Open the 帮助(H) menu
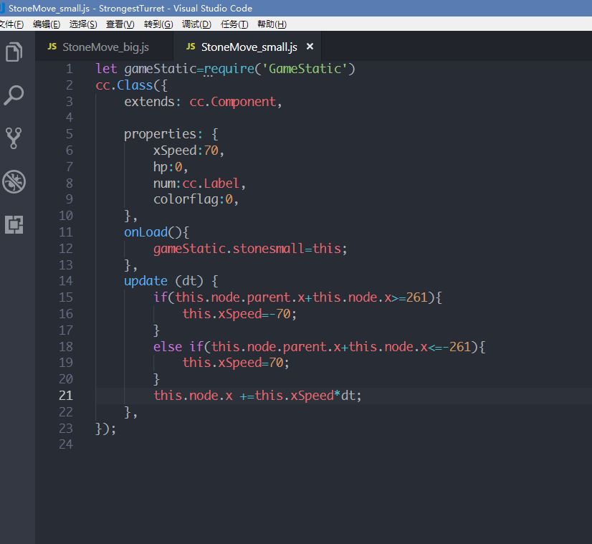The width and height of the screenshot is (592, 544). coord(272,24)
